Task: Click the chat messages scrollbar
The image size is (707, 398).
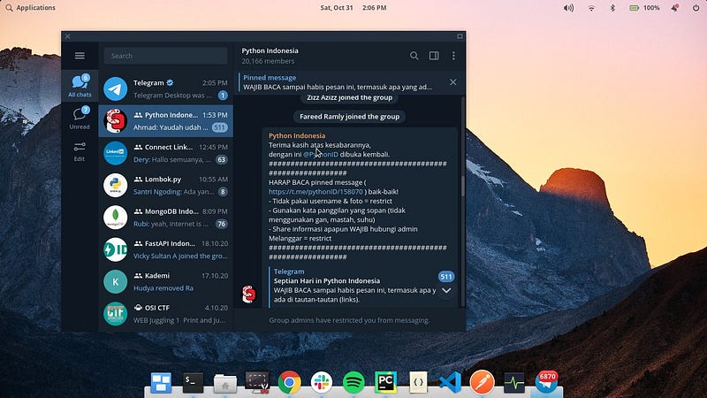Action: tap(462, 185)
